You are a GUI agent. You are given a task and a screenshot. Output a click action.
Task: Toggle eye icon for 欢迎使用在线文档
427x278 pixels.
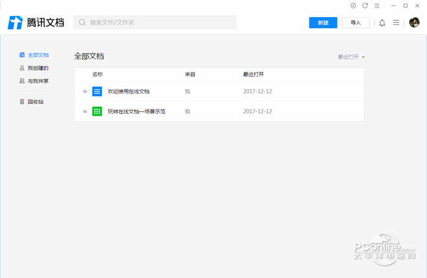[x=85, y=92]
